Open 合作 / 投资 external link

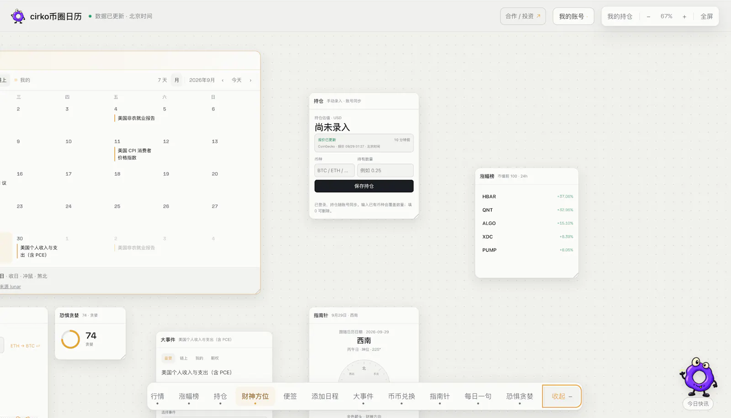(523, 16)
